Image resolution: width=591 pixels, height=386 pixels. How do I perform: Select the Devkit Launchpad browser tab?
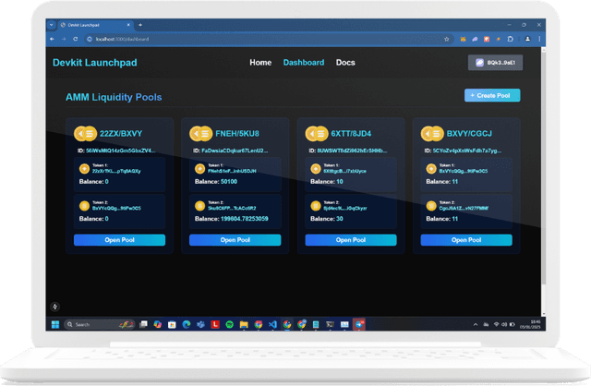click(94, 25)
